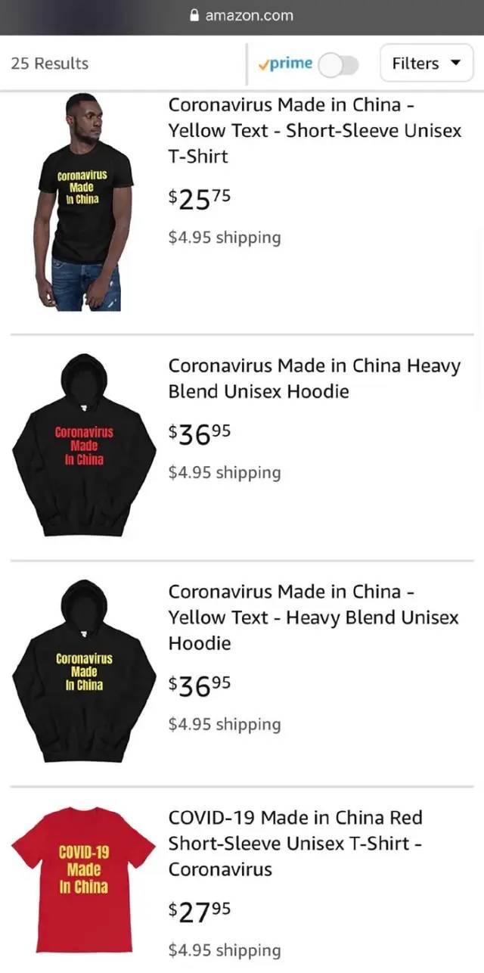
Task: Click the $25.75 price
Action: click(200, 198)
